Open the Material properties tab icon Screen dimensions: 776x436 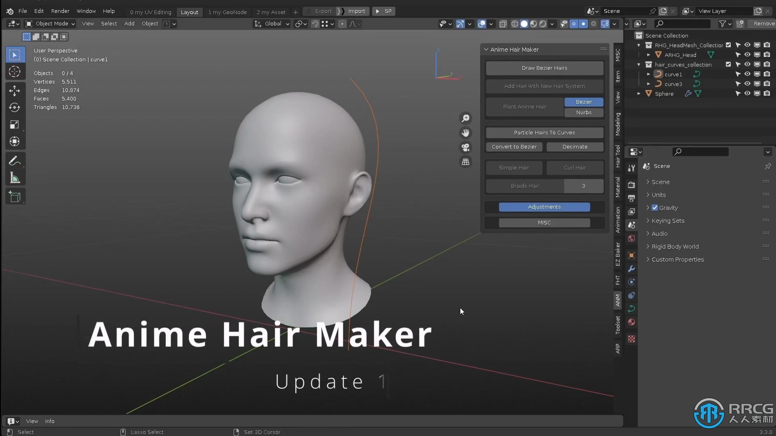point(631,322)
